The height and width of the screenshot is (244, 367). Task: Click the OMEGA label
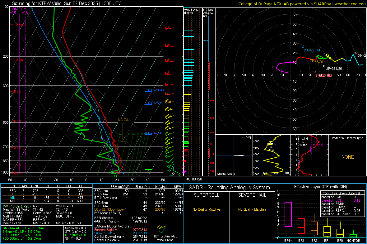point(19,9)
